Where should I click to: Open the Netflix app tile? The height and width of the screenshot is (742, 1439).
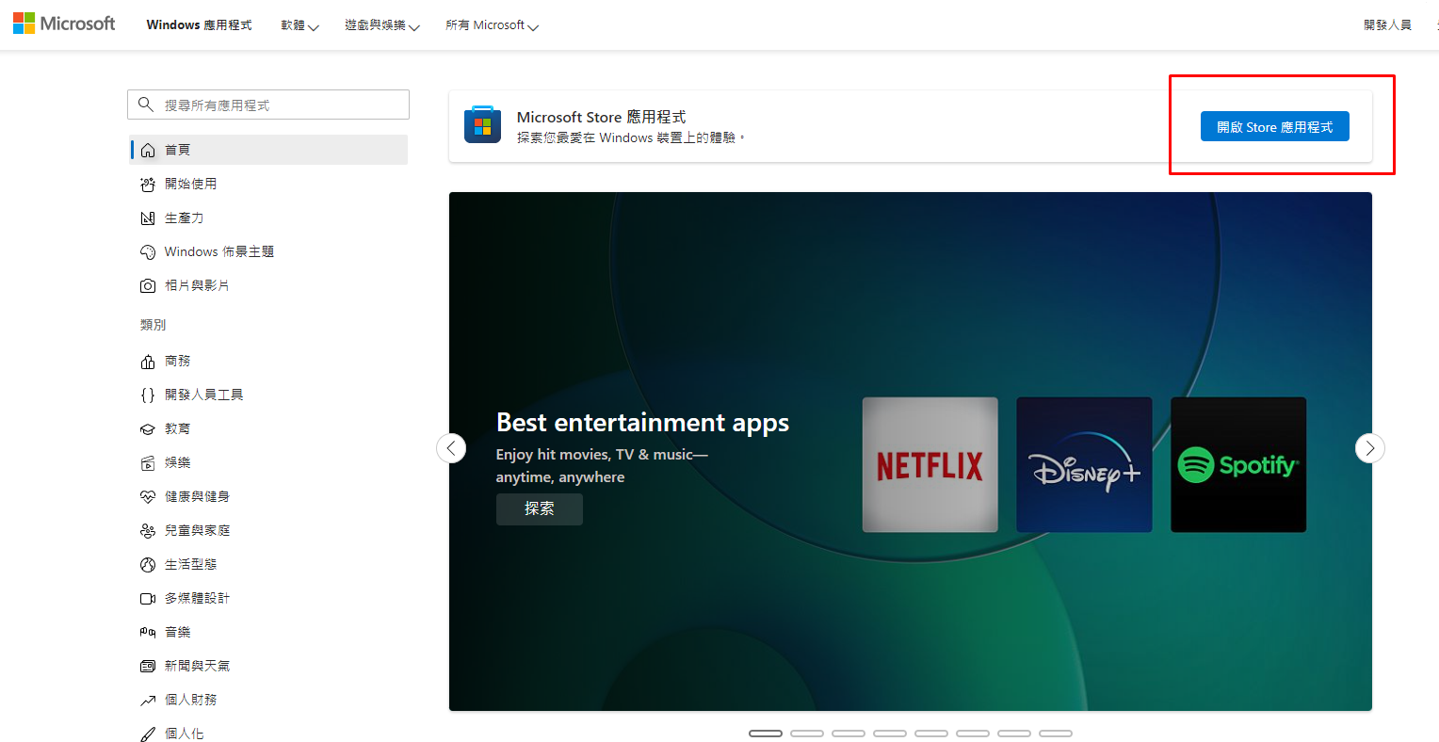(x=930, y=465)
